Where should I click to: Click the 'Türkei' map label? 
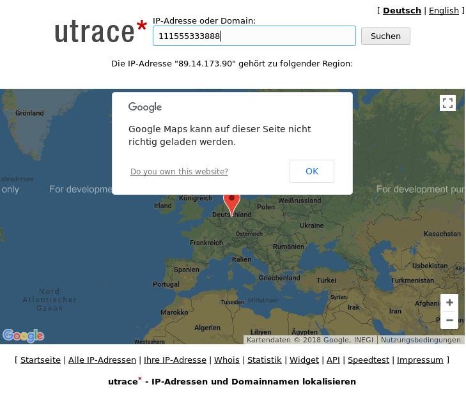[326, 280]
